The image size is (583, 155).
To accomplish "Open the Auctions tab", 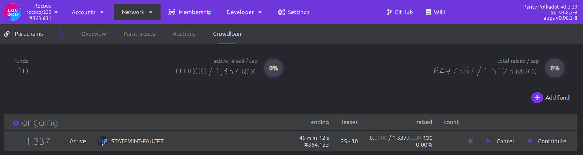I will [x=184, y=34].
